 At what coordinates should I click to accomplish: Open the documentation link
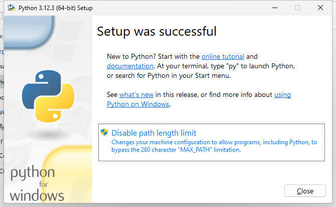[x=130, y=66]
